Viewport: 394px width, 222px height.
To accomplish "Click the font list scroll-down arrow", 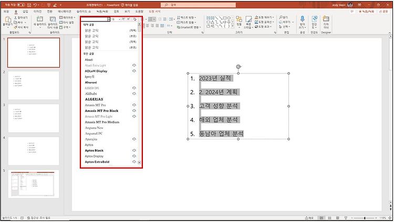I will (139, 163).
